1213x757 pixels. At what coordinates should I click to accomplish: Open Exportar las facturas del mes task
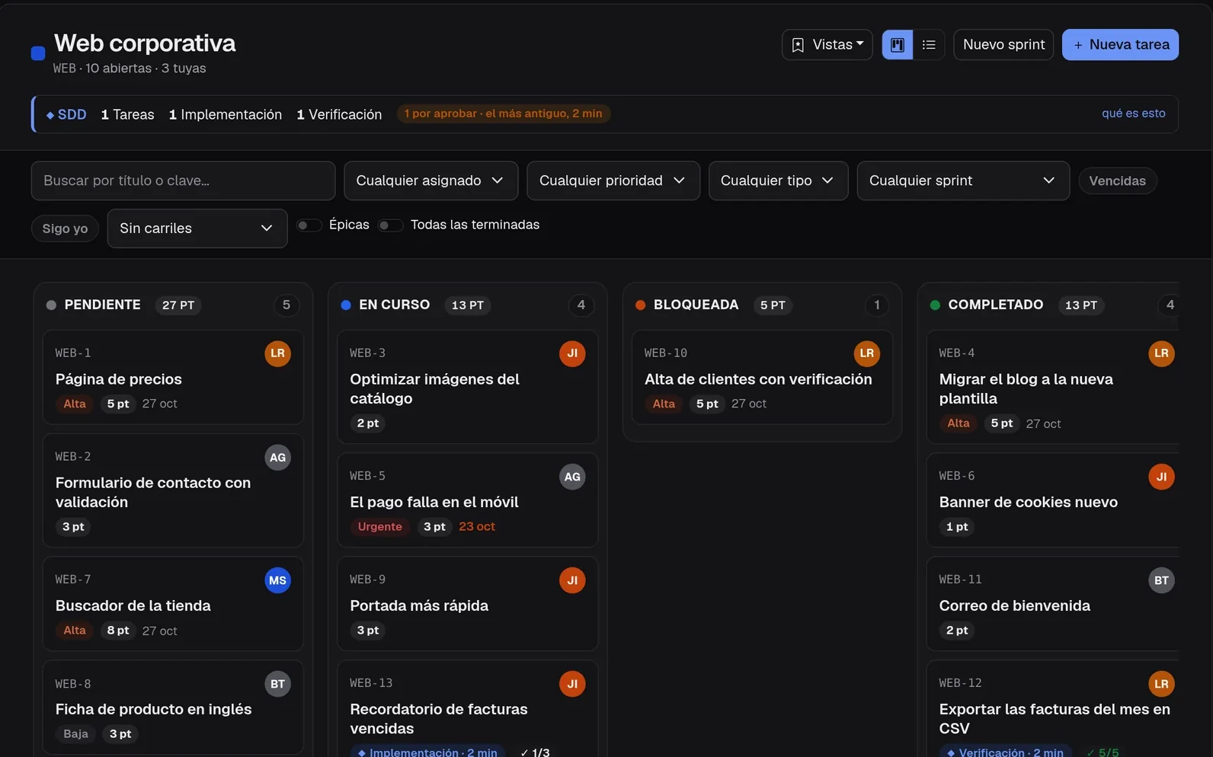point(1055,719)
